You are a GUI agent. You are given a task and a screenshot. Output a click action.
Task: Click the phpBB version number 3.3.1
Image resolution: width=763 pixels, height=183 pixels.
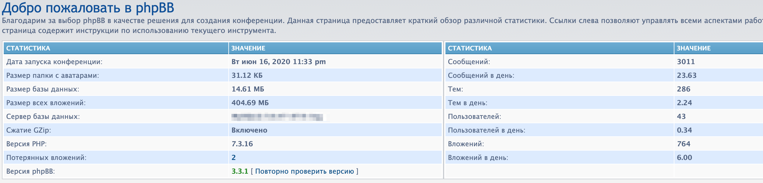coord(240,171)
